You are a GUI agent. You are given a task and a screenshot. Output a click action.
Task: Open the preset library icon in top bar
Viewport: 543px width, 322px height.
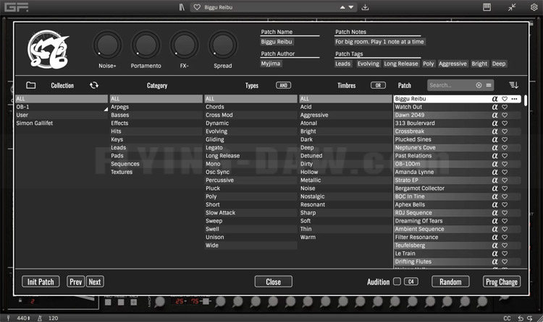click(182, 7)
